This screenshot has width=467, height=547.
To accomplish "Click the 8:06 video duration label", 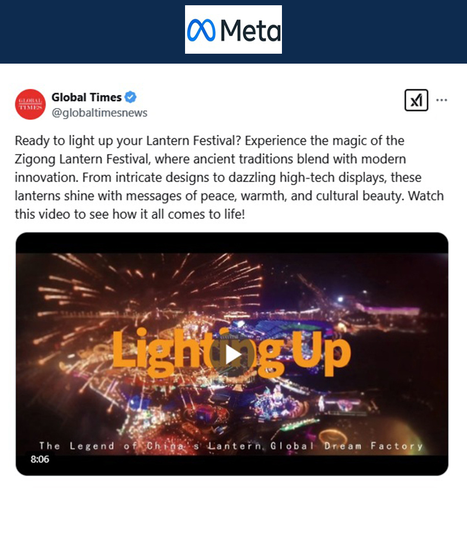I will point(40,459).
